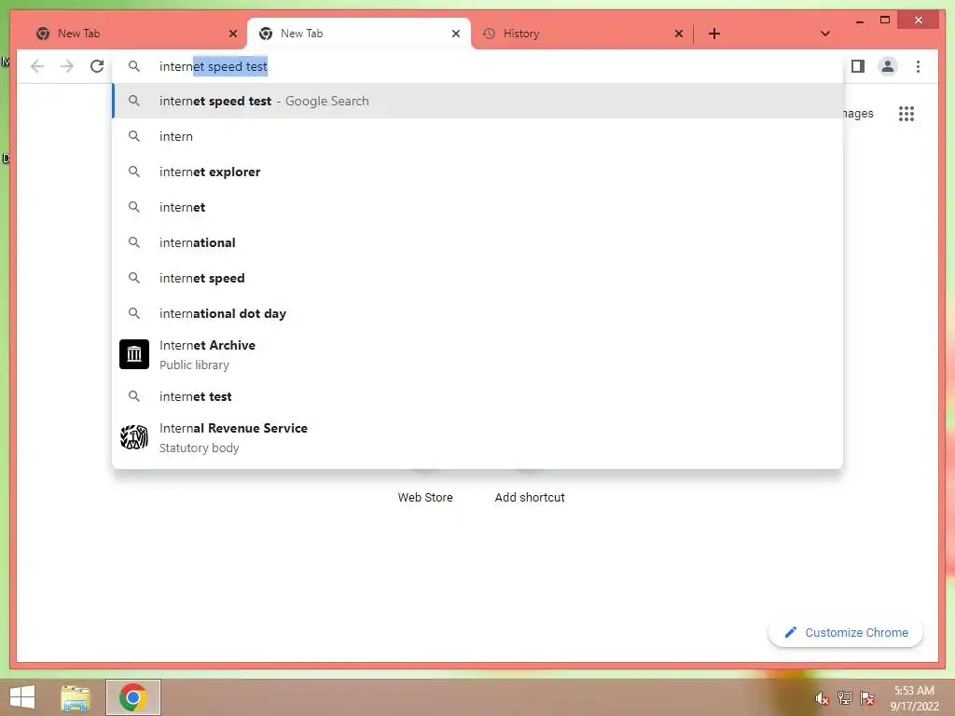Maximize the Chrome window
The height and width of the screenshot is (716, 955).
tap(885, 21)
